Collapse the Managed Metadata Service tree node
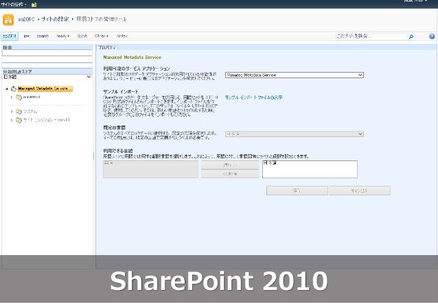 tap(7, 88)
